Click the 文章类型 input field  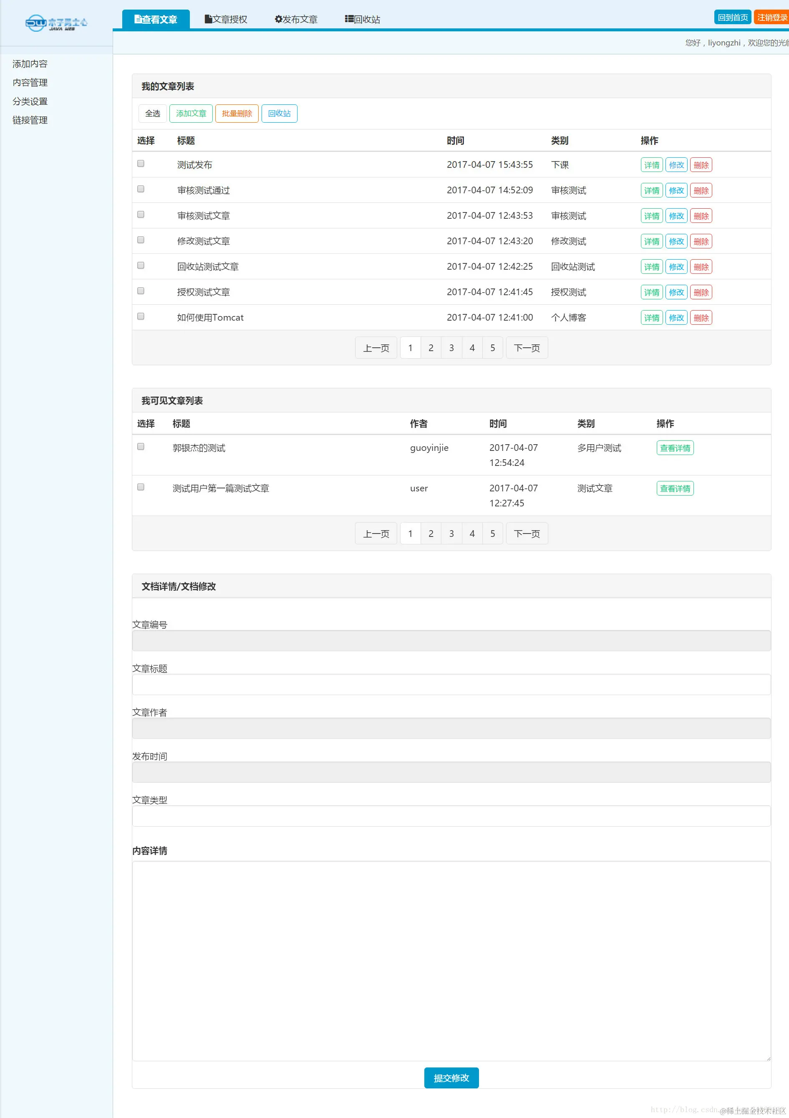click(x=451, y=816)
